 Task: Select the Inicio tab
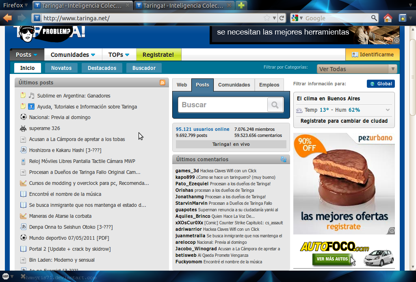(x=27, y=68)
